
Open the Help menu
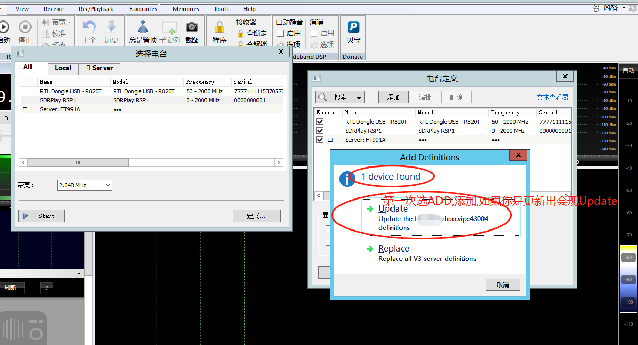click(x=250, y=9)
